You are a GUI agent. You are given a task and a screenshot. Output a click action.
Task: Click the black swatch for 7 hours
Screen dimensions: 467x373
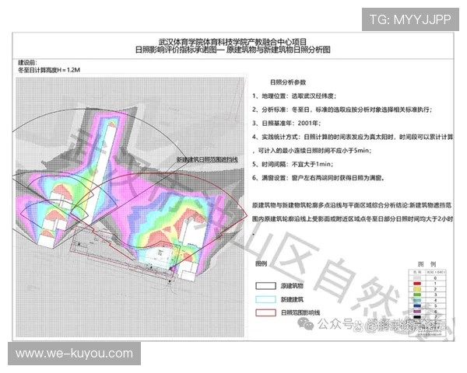tap(417, 317)
